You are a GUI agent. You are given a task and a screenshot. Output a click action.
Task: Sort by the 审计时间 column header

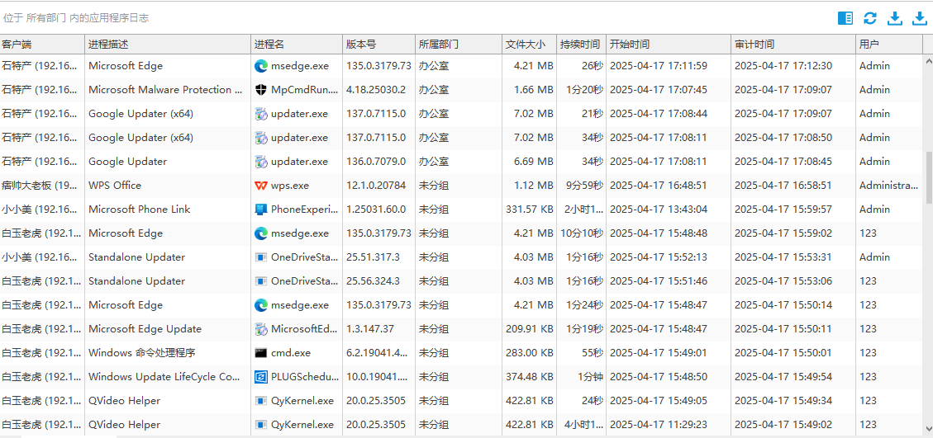[793, 45]
